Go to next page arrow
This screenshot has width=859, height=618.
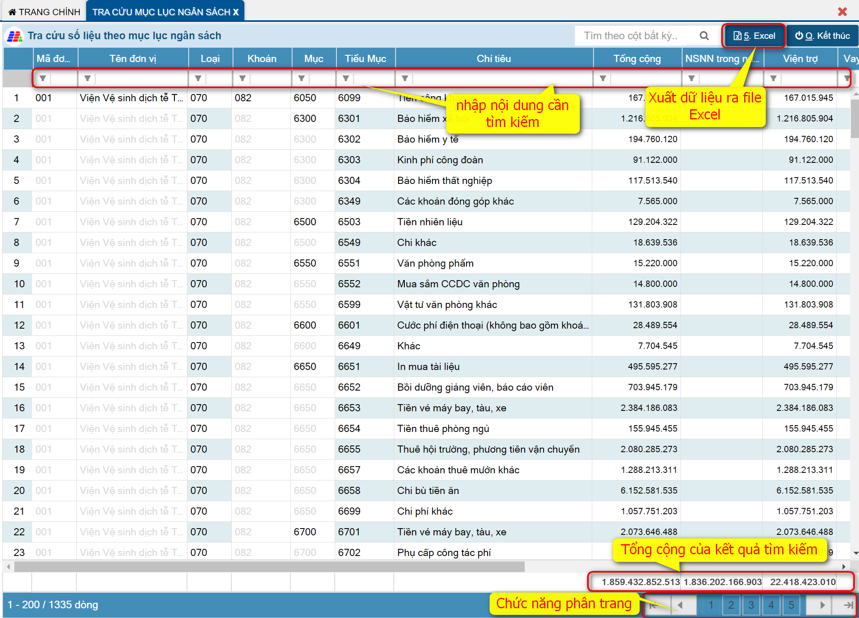point(822,605)
